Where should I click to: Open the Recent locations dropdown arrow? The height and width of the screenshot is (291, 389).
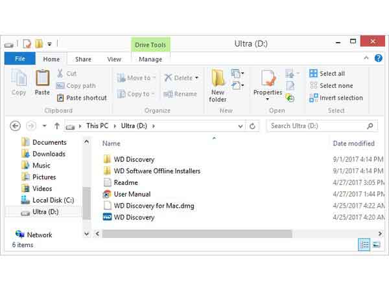click(x=44, y=126)
